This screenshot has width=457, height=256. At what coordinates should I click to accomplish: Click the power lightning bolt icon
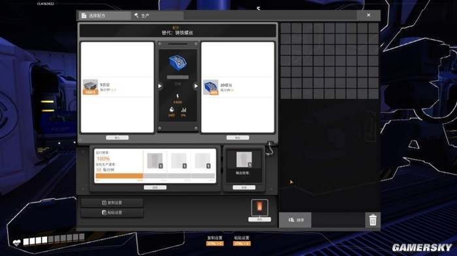pyautogui.click(x=178, y=96)
